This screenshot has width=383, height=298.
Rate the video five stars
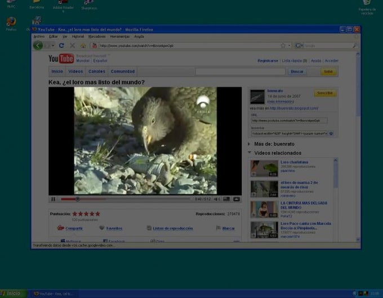[x=97, y=214]
